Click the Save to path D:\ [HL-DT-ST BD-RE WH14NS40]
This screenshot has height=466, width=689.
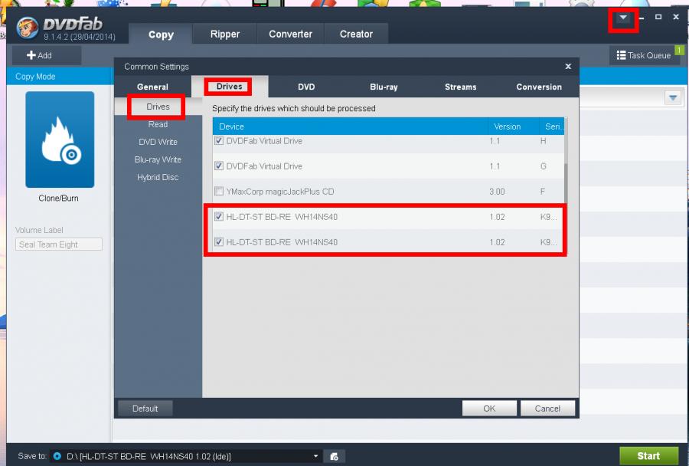click(x=149, y=456)
